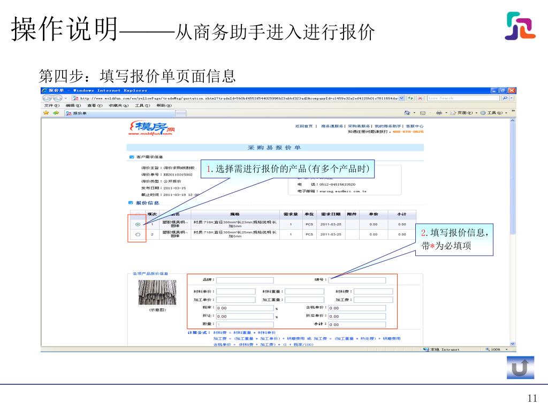Viewport: 548px width, 411px height.
Task: Open the 工具(T) menu in menu bar
Action: pyautogui.click(x=142, y=105)
